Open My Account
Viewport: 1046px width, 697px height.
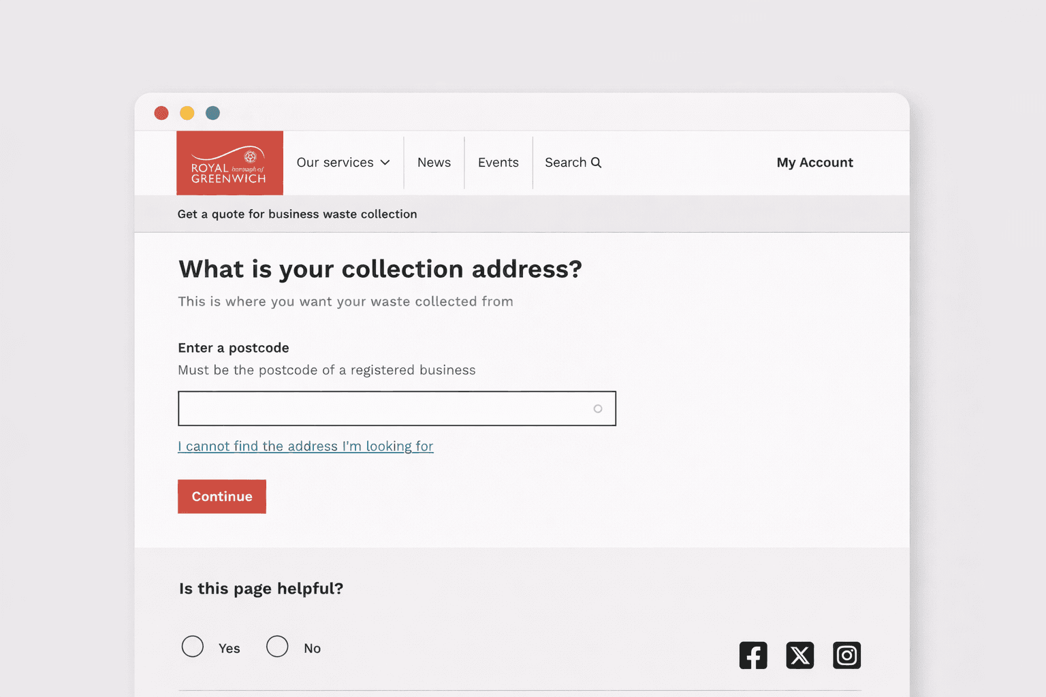coord(814,163)
